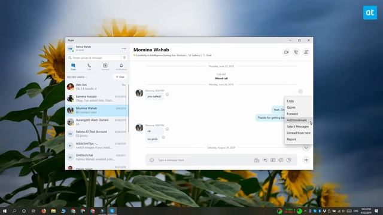
Task: Open the Fatima AT-Test Account chat
Action: [x=97, y=134]
